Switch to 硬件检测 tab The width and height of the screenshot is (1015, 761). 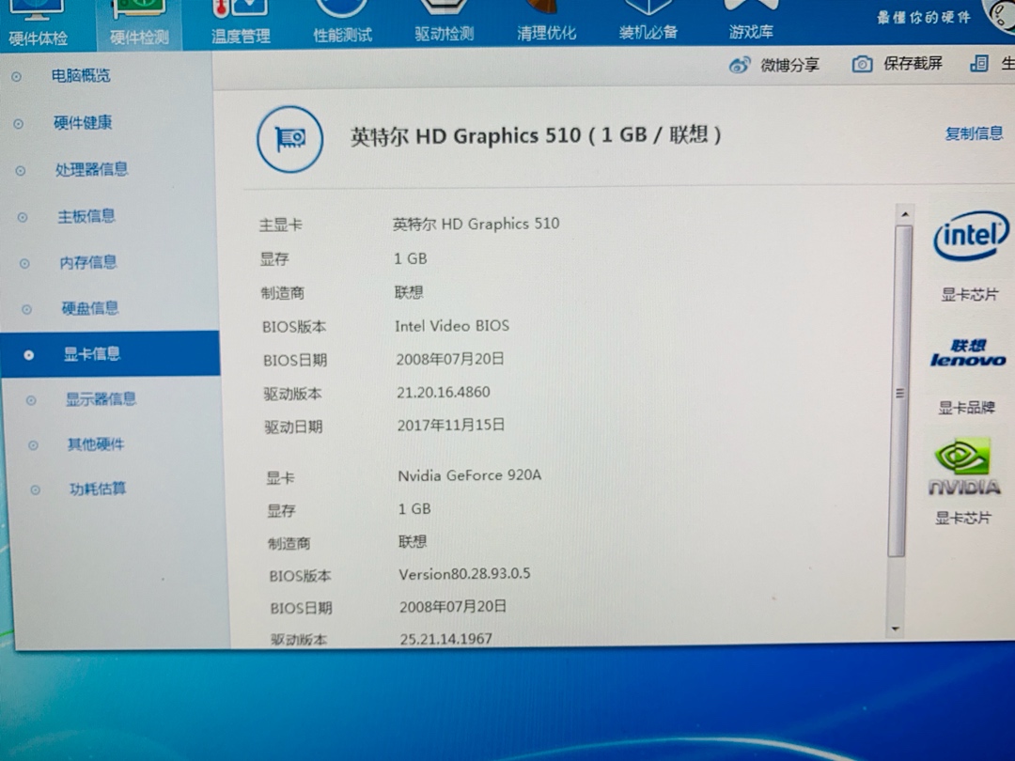[x=139, y=23]
